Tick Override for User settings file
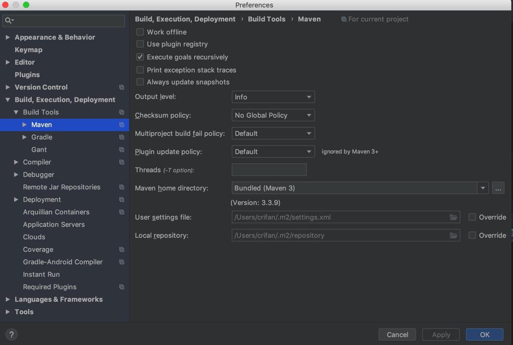Image resolution: width=513 pixels, height=345 pixels. [472, 217]
